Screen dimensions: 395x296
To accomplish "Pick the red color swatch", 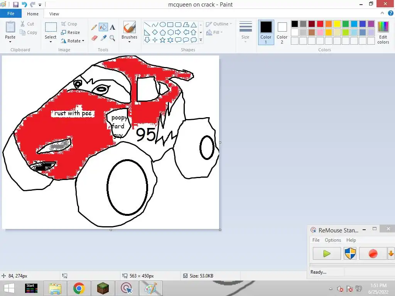I will pyautogui.click(x=320, y=24).
